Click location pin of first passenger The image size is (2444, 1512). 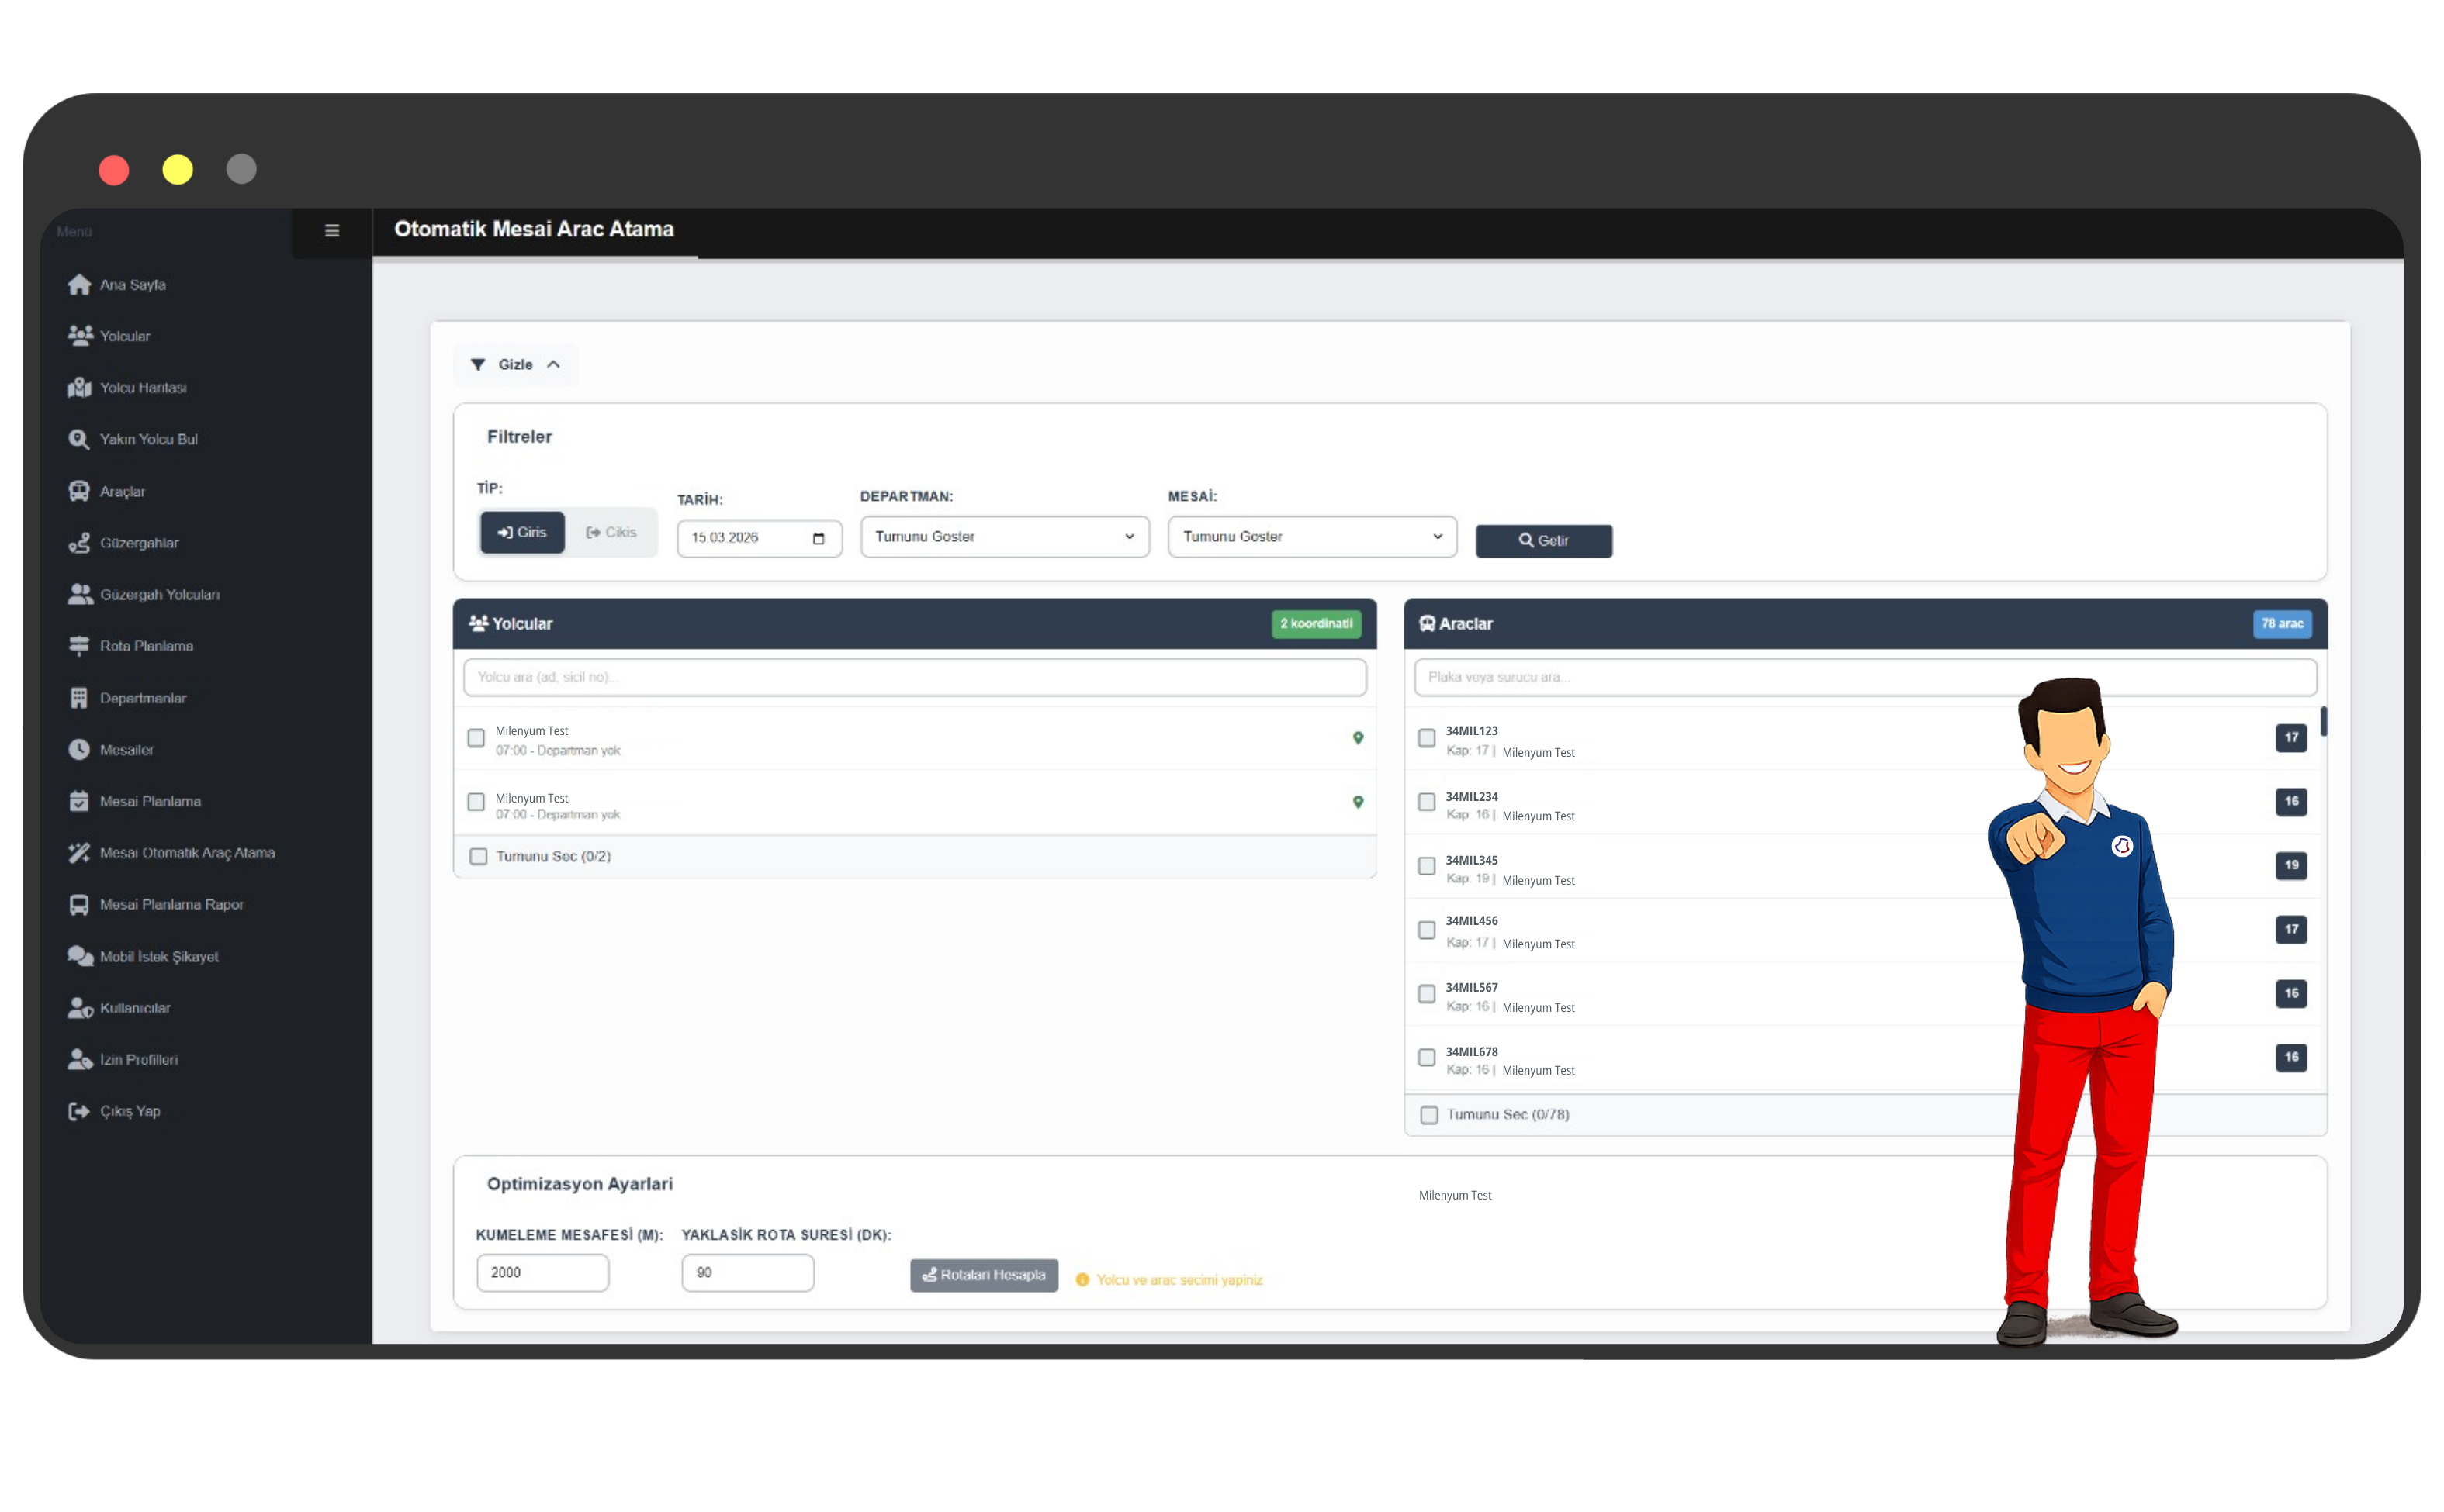pyautogui.click(x=1358, y=738)
